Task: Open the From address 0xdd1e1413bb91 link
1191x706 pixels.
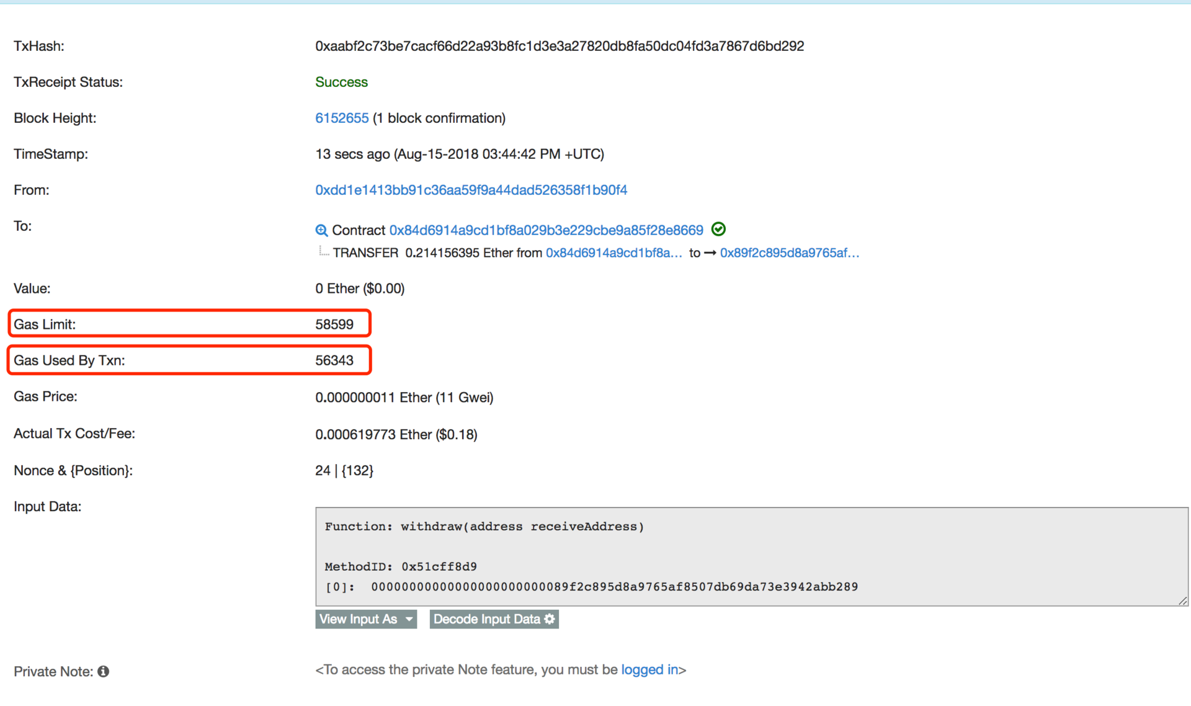Action: (471, 190)
